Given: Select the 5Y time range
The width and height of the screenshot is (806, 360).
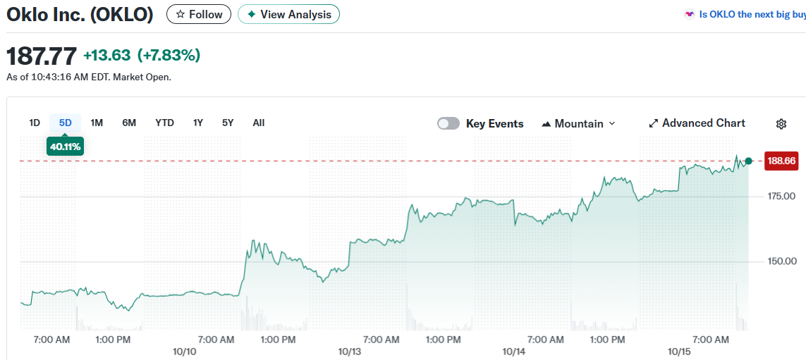Looking at the screenshot, I should (x=228, y=123).
